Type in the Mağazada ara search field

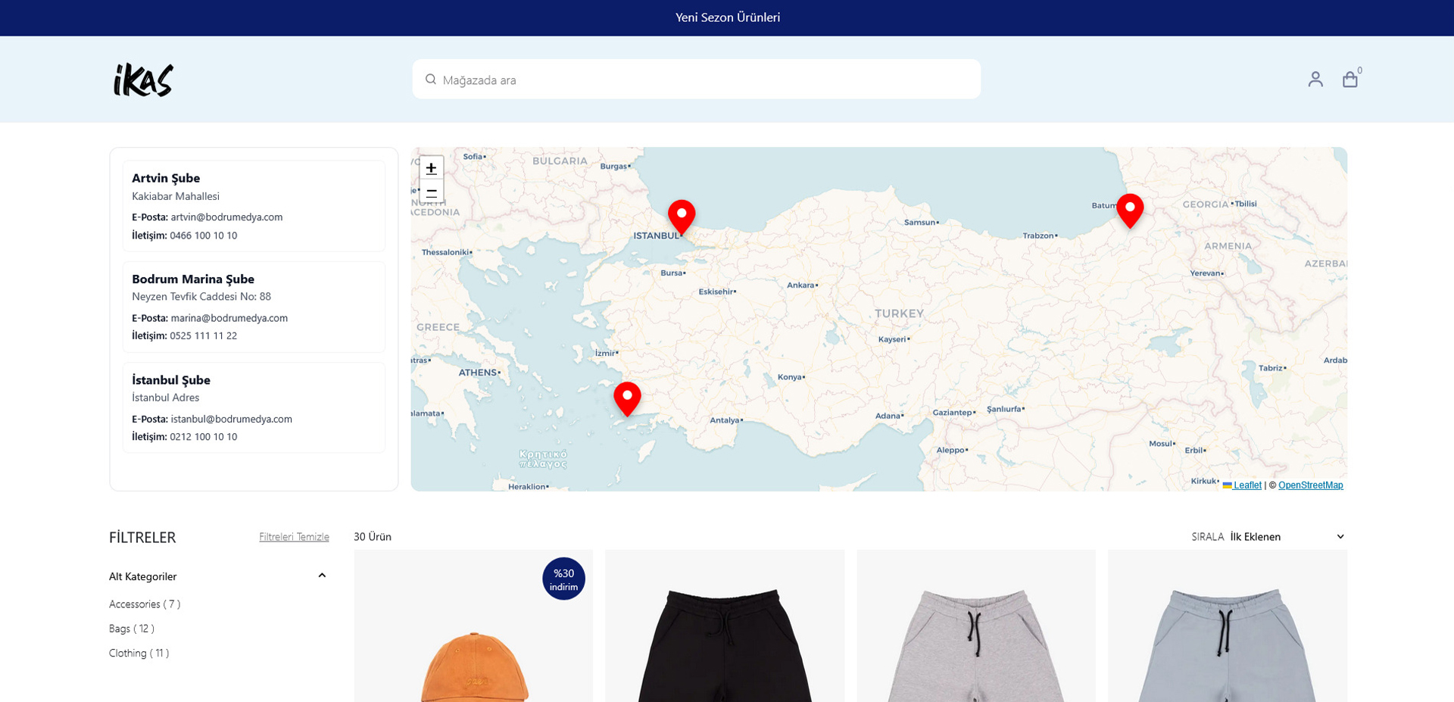click(x=704, y=80)
